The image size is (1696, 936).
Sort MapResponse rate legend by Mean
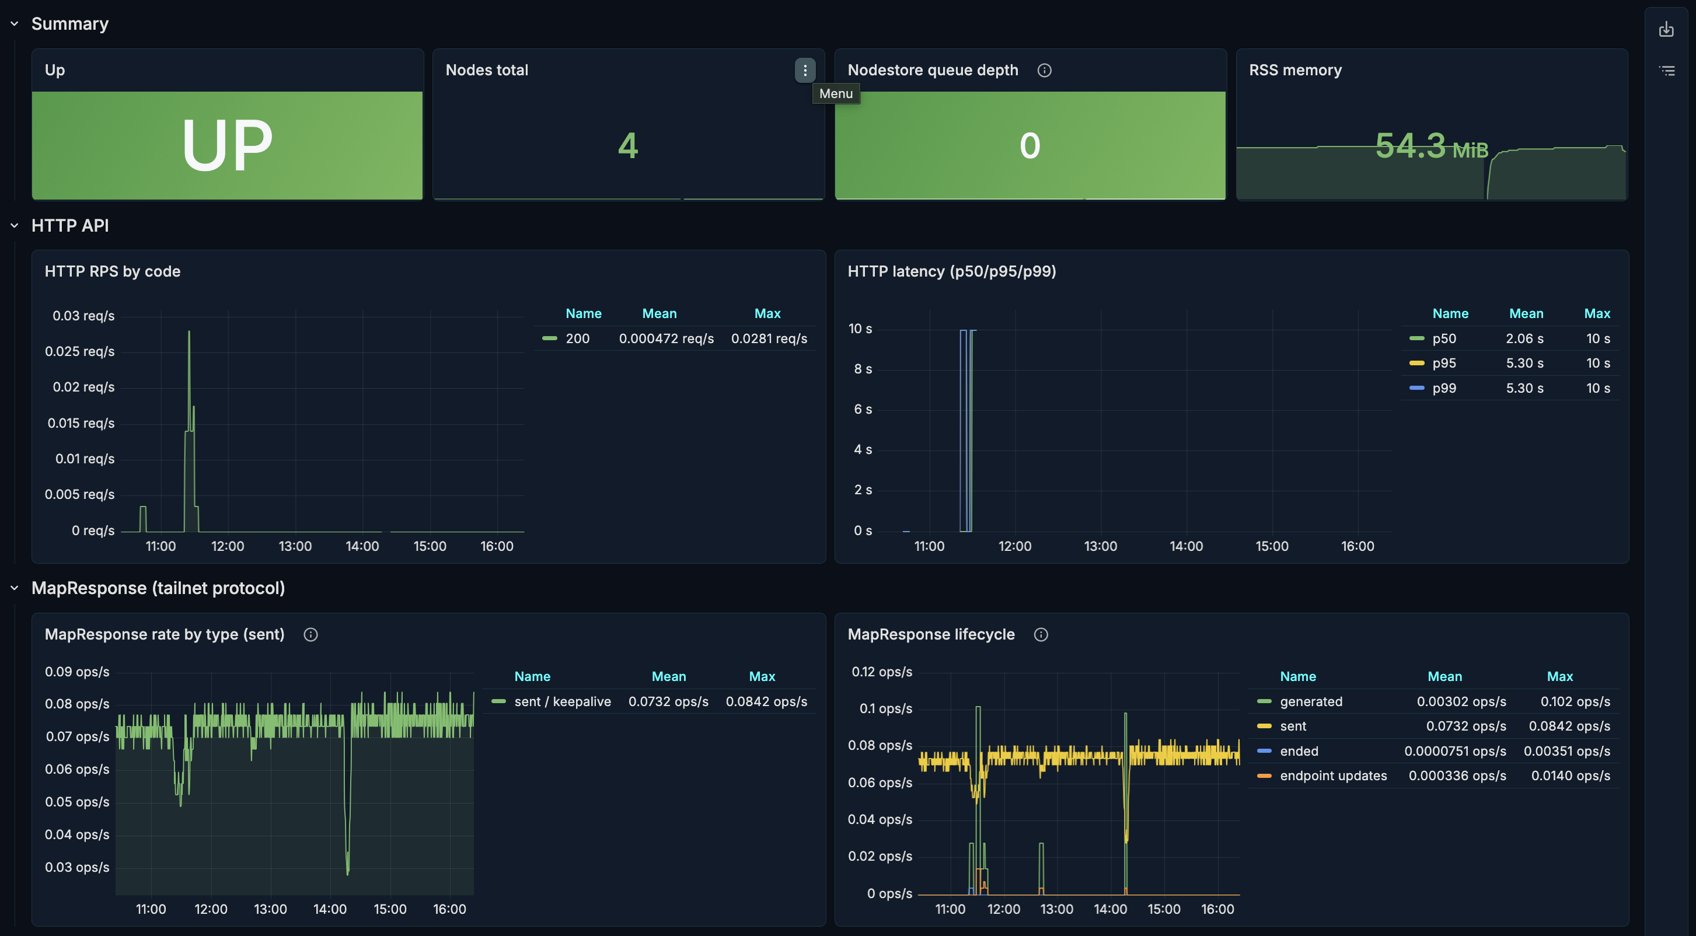coord(668,677)
